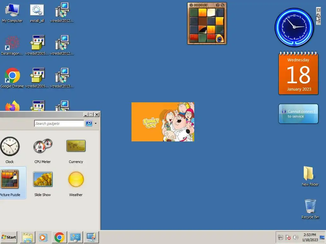Open the Control Panel taskbar item
326x244 pixels.
[75, 237]
